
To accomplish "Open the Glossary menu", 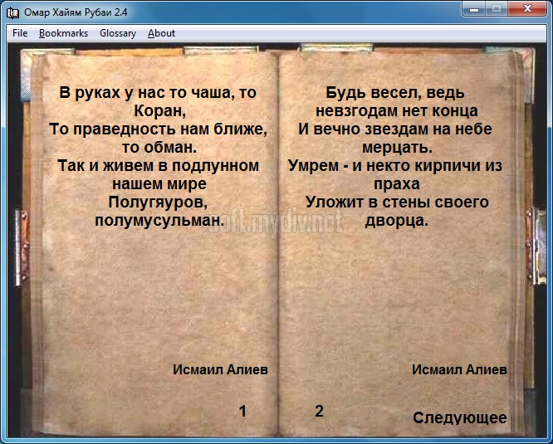I will click(x=118, y=33).
